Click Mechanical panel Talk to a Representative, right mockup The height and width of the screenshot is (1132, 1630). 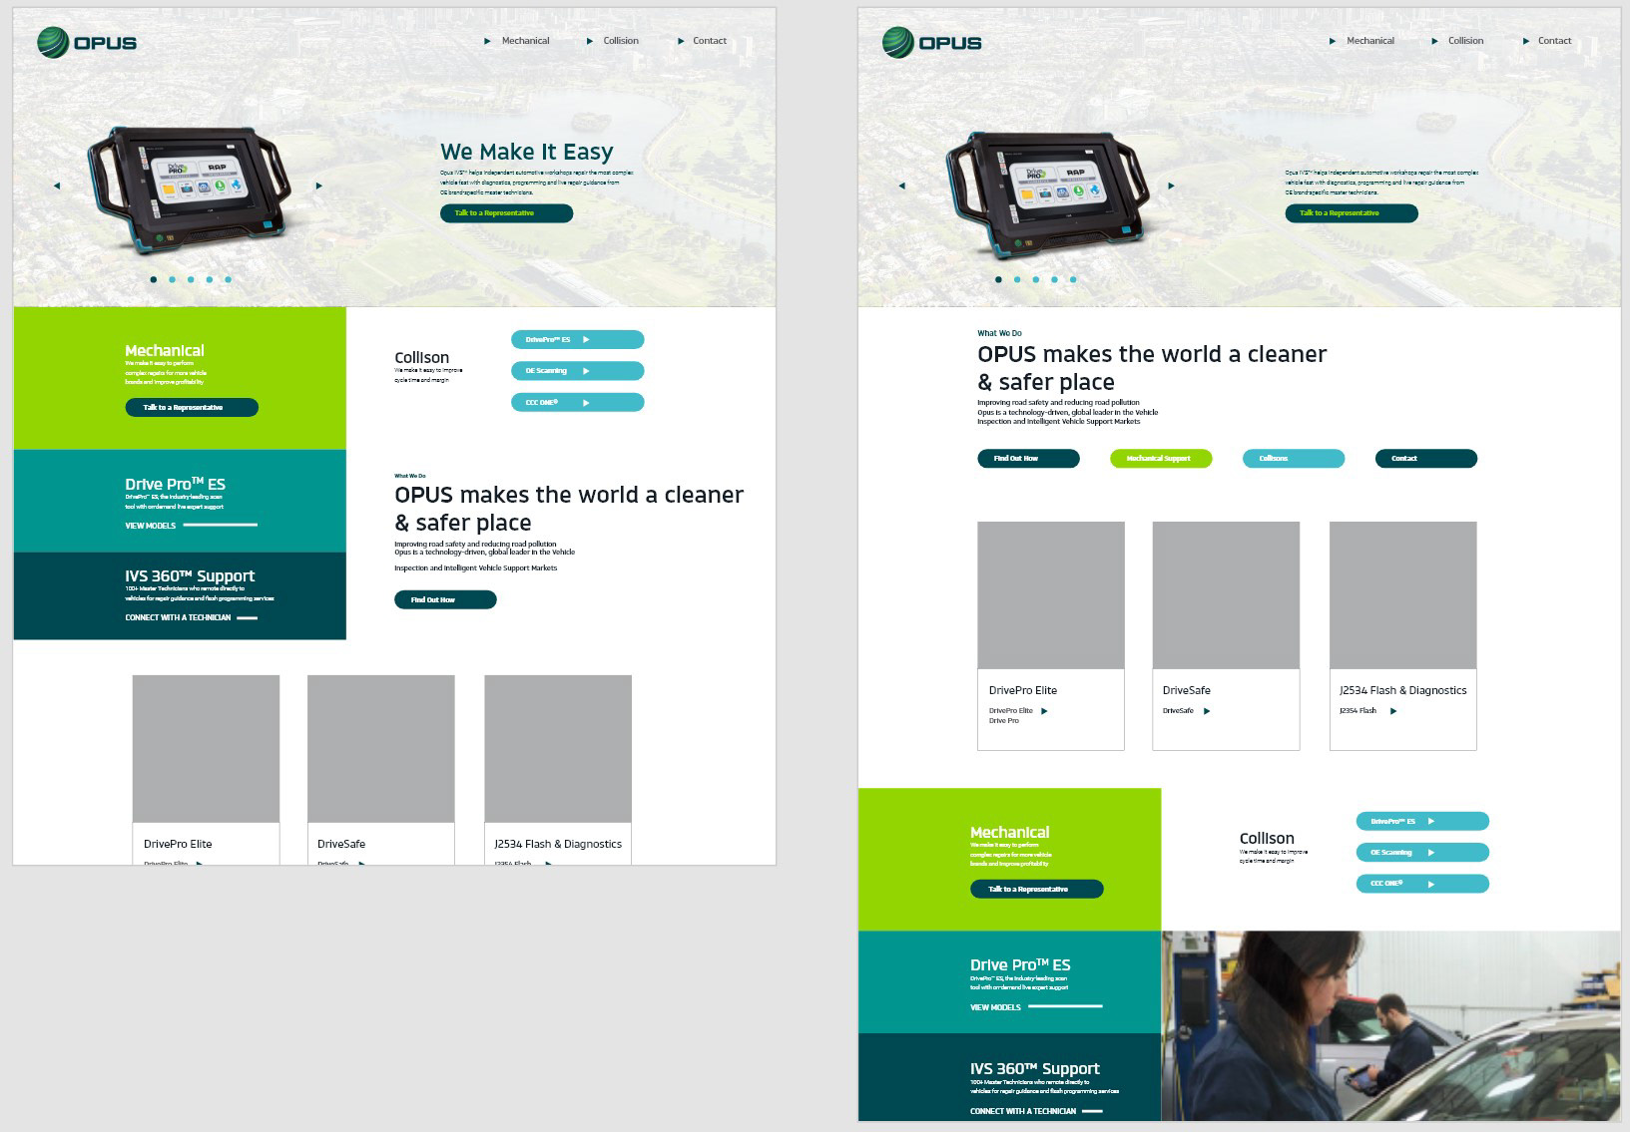coord(1037,889)
